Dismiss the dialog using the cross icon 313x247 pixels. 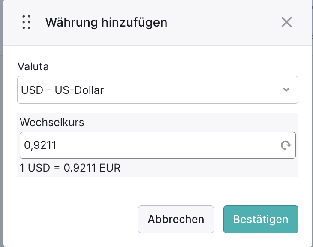click(x=286, y=22)
